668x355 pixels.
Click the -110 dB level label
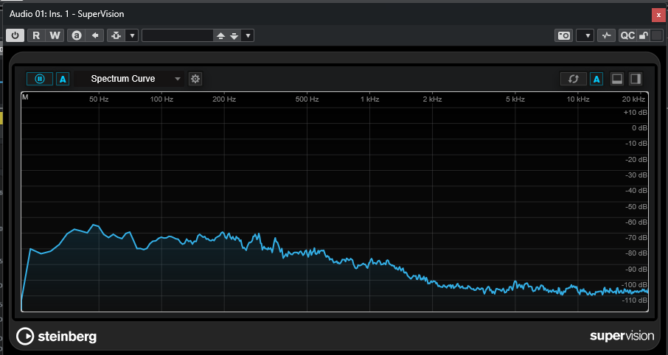[636, 300]
